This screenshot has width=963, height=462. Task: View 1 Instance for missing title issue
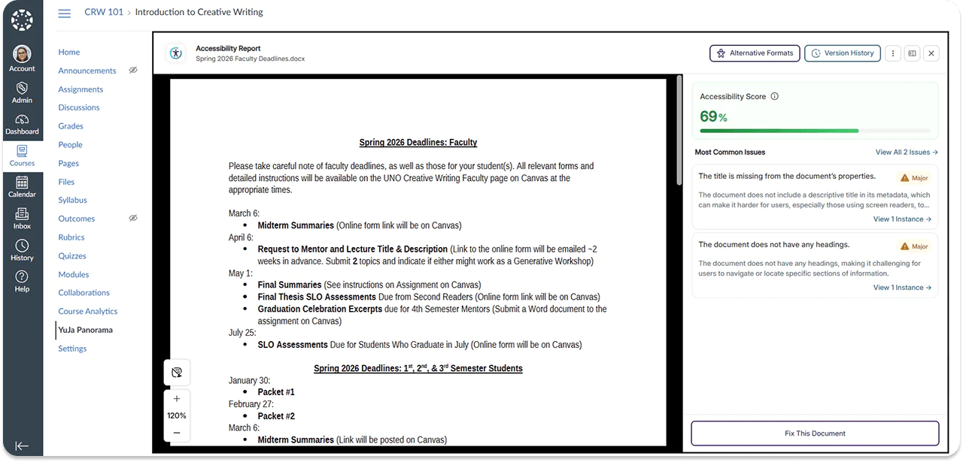(902, 219)
